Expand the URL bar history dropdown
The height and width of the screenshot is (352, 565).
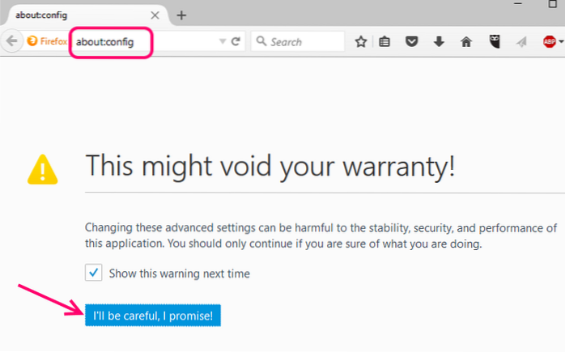coord(223,41)
